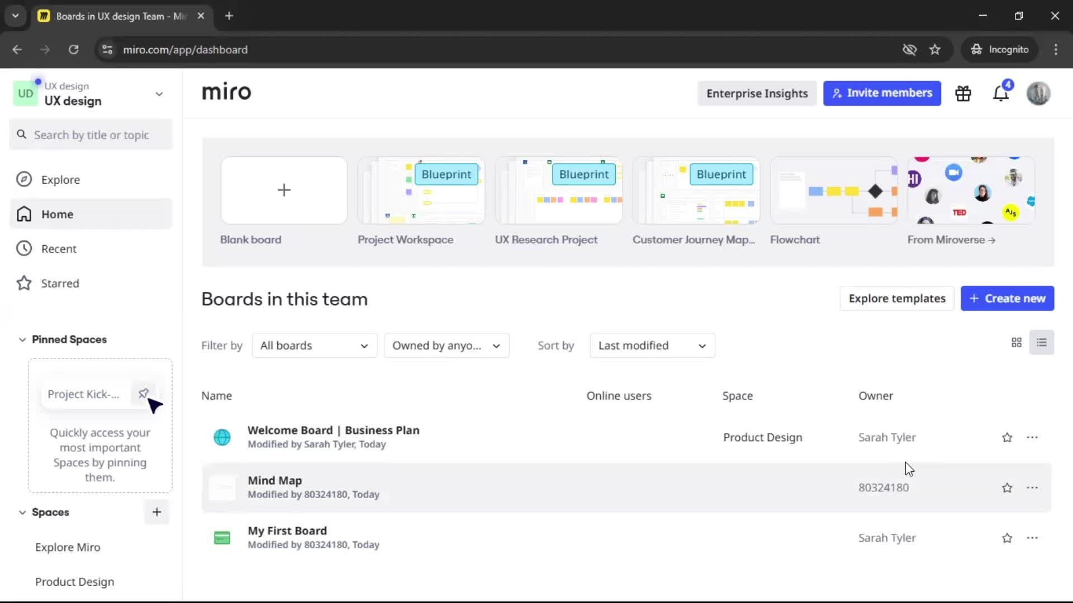Select the Customer Journey Map blueprint

pos(696,190)
